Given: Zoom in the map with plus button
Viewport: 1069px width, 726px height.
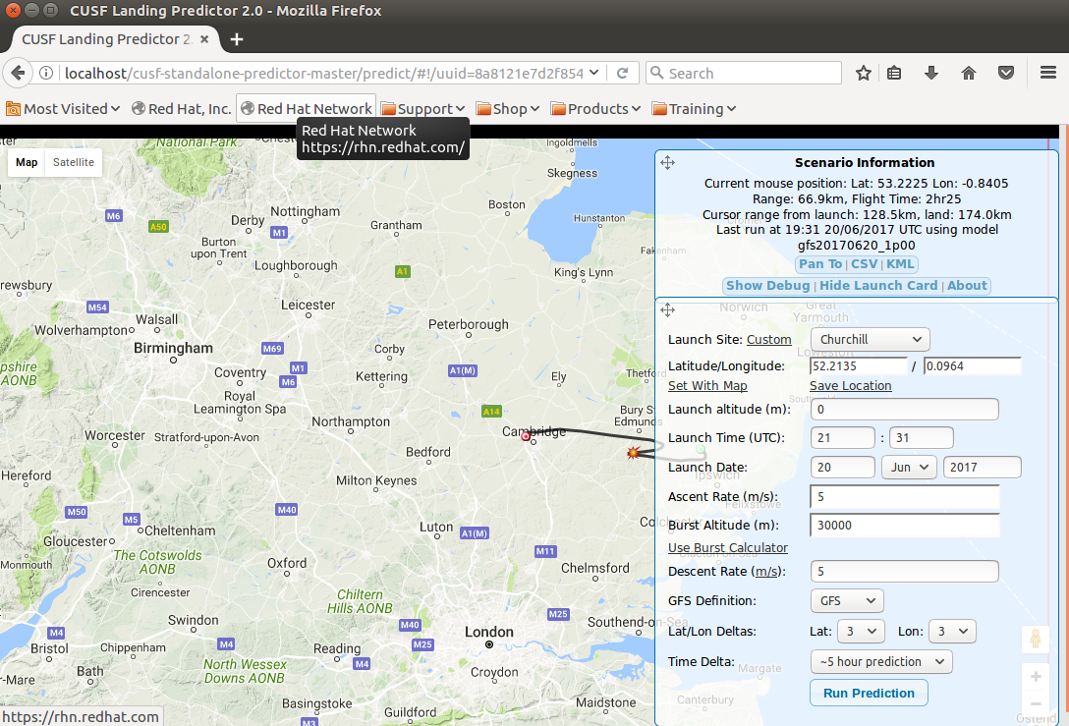Looking at the screenshot, I should 1036,677.
